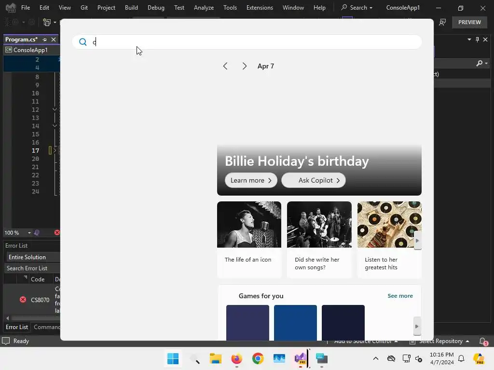Switch to the Error List tab
Screen dimensions: 494x370
coord(17,327)
